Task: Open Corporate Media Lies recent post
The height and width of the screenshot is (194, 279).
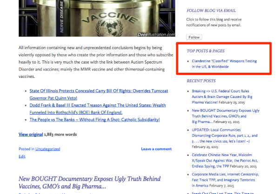Action: (225, 180)
